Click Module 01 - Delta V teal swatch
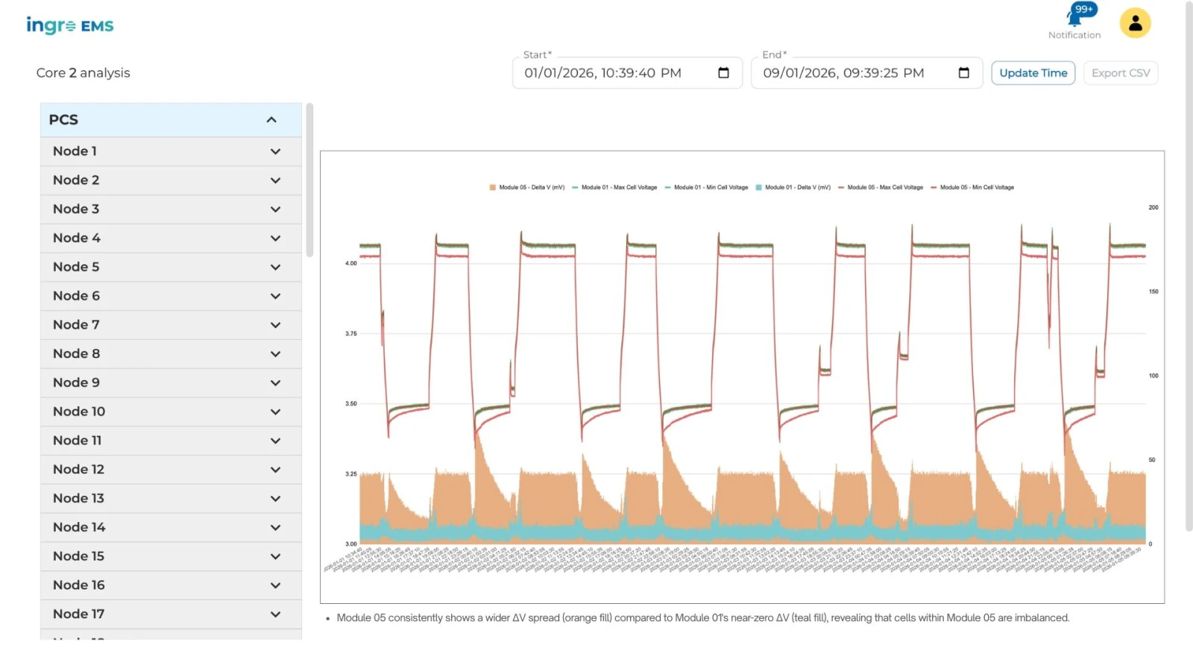The width and height of the screenshot is (1193, 671). click(x=759, y=188)
